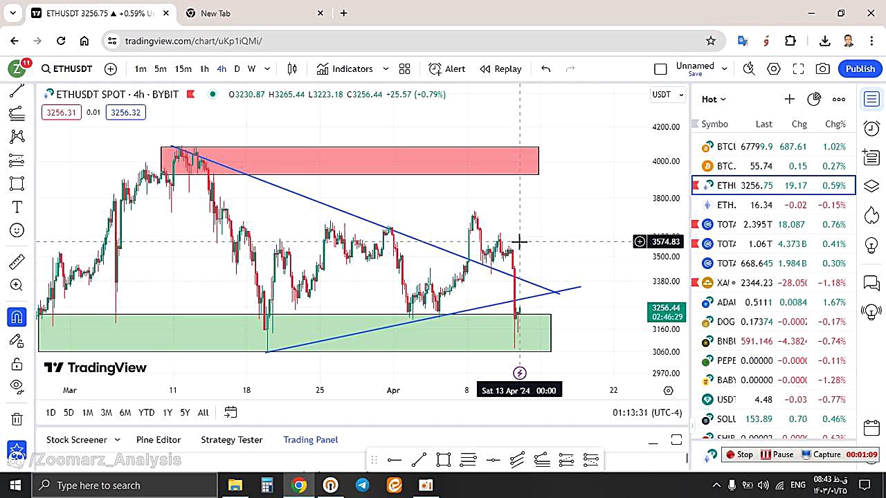
Task: Toggle magnet mode in left toolbar
Action: 17,317
